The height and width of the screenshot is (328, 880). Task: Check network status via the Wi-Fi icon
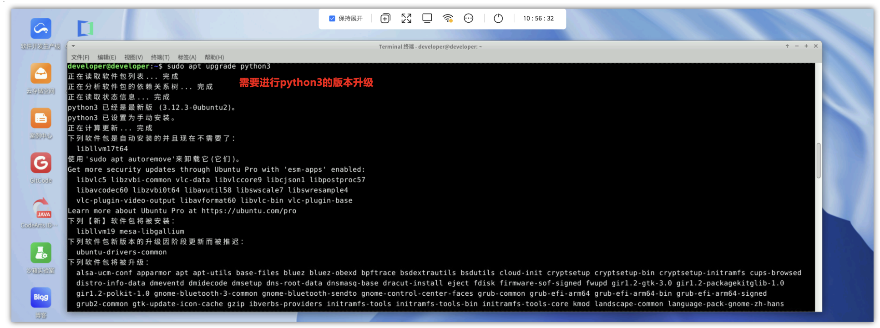tap(448, 19)
